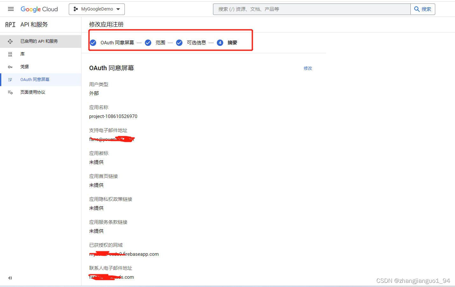Select the 凭据 key icon
Viewport: 455px width, 287px height.
pyautogui.click(x=10, y=67)
